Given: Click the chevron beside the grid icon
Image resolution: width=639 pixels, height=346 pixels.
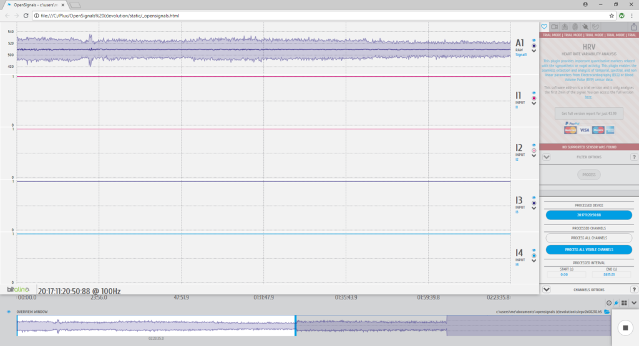Looking at the screenshot, I should tap(634, 303).
